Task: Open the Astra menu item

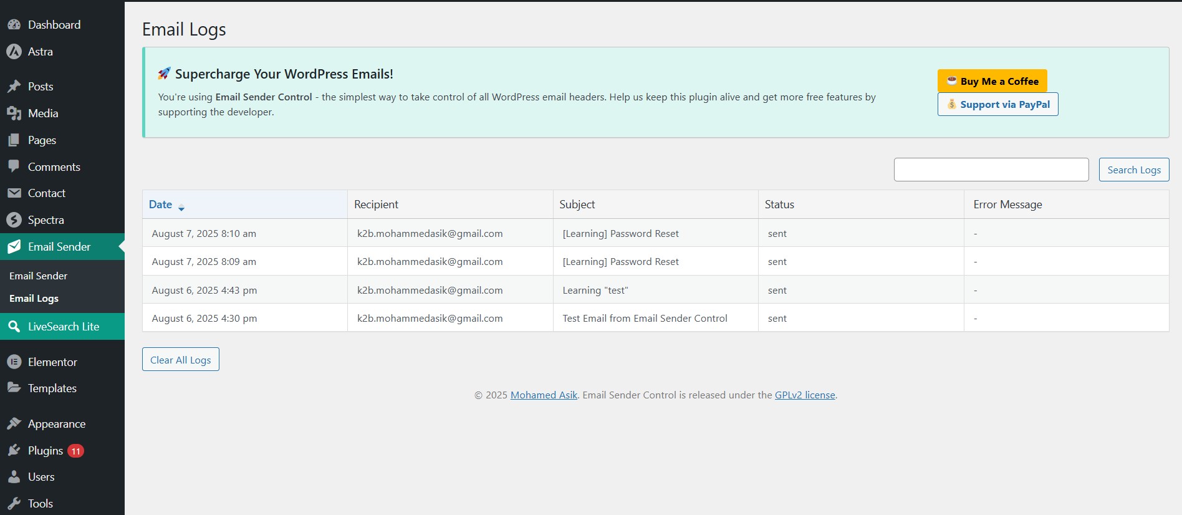Action: 62,52
